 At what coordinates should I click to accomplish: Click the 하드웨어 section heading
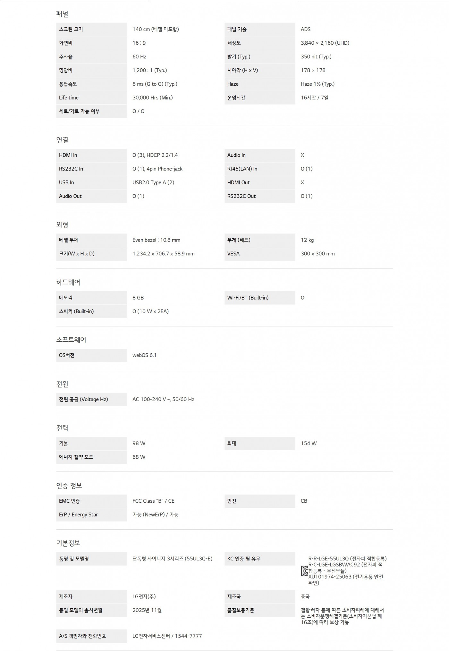[x=68, y=282]
